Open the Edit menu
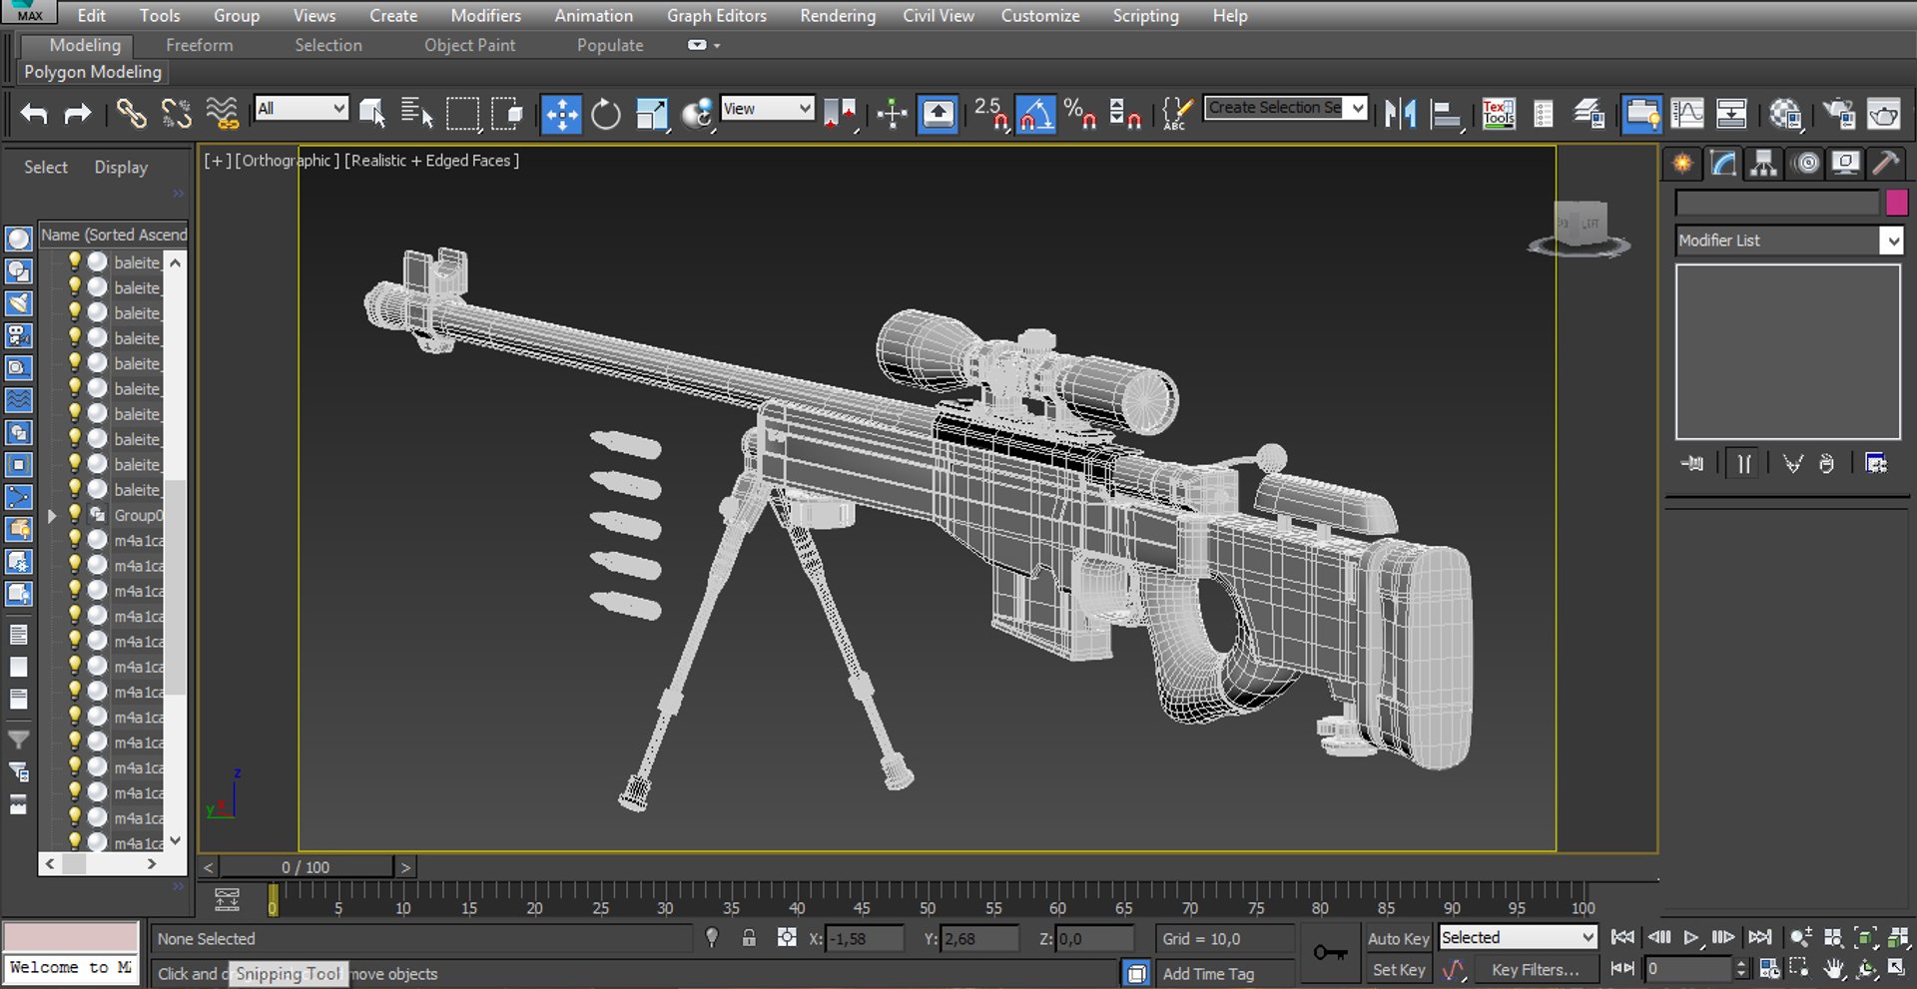1917x989 pixels. tap(91, 15)
